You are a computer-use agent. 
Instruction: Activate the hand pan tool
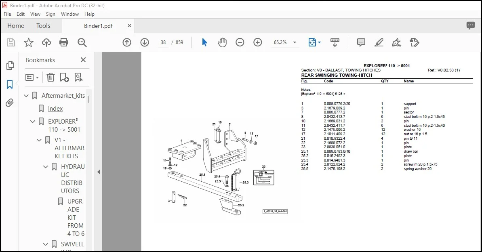pos(222,42)
